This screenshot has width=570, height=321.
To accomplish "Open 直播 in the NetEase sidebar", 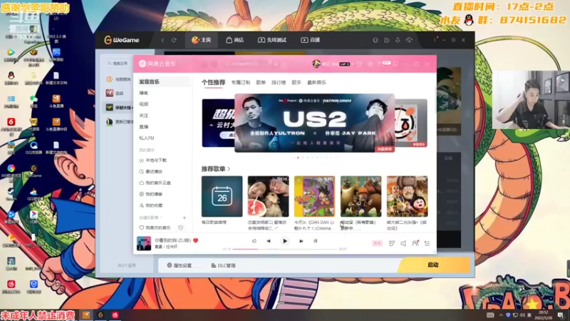I will click(x=144, y=127).
